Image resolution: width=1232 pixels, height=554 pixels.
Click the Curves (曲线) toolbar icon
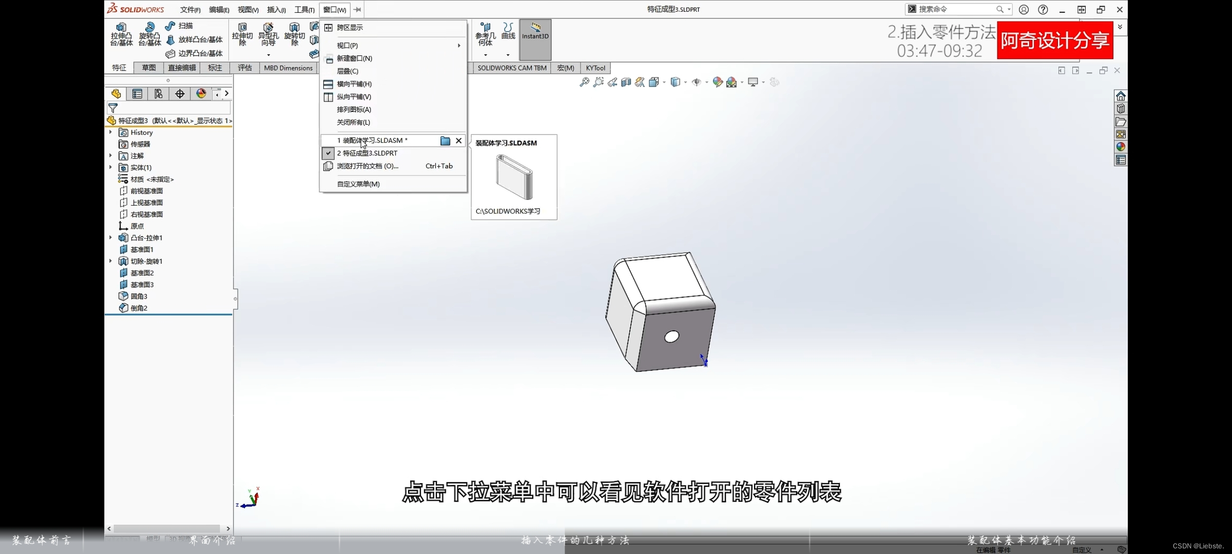[508, 31]
